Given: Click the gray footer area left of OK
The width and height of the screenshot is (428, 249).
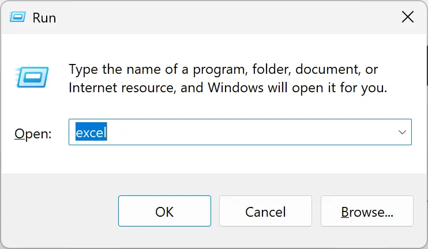Looking at the screenshot, I should (60, 211).
